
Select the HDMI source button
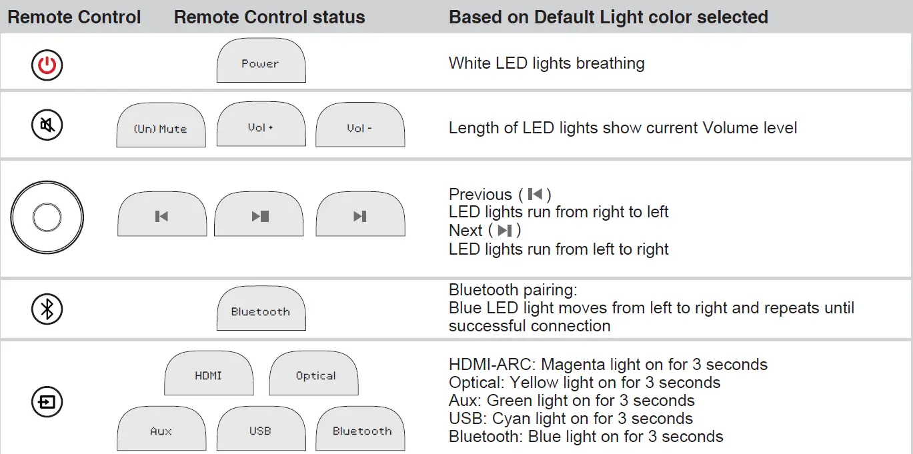pos(209,375)
